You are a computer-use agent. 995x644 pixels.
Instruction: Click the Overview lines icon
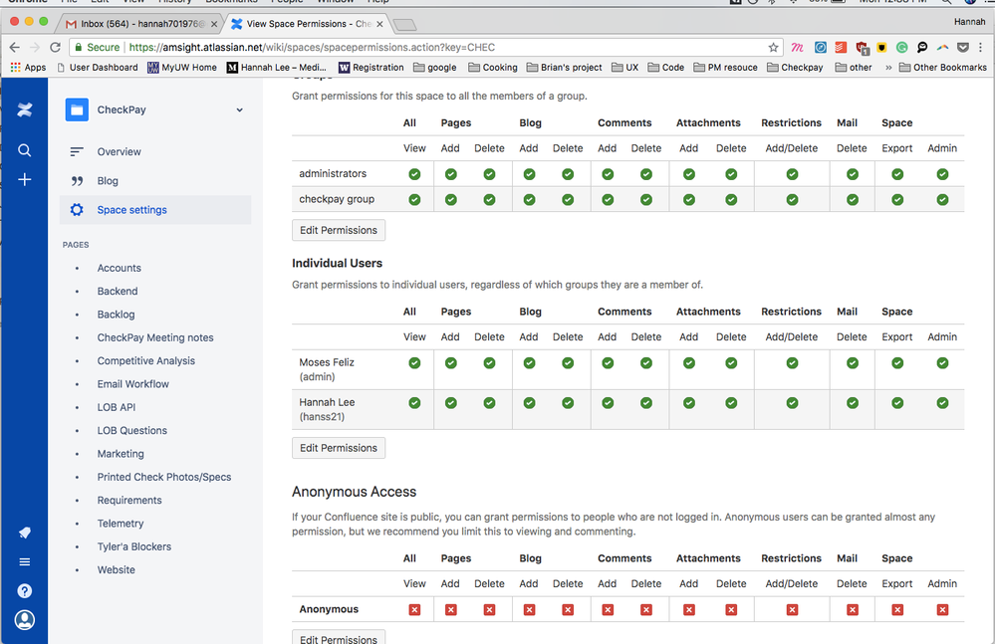pyautogui.click(x=77, y=151)
